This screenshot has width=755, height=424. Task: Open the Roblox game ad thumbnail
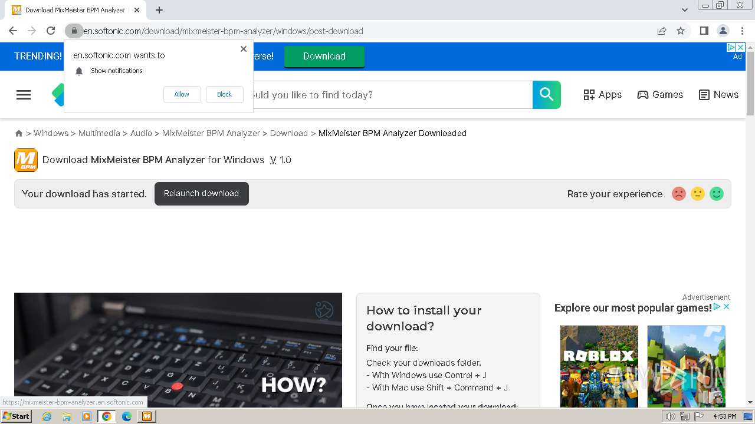pos(599,366)
